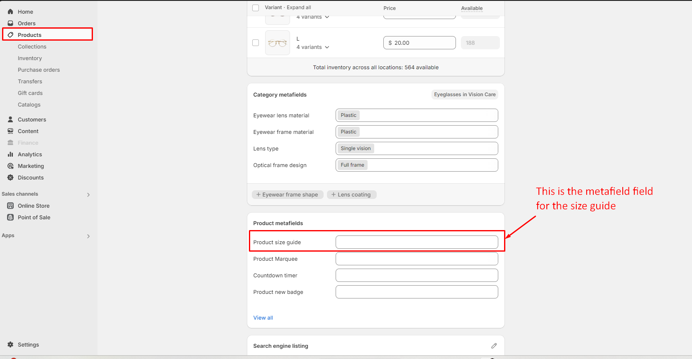Check the L variant checkbox

coord(256,43)
